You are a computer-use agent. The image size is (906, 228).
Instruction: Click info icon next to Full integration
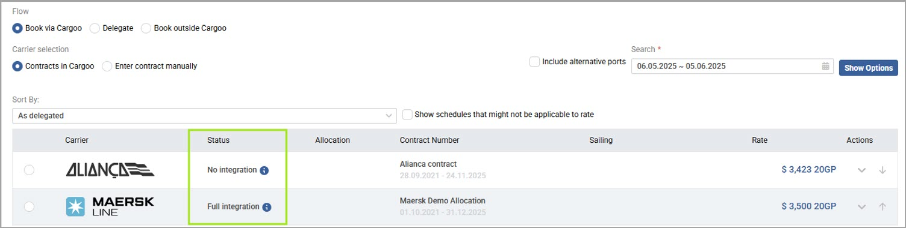coord(267,207)
